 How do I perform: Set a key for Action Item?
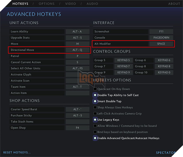pyautogui.click(x=78, y=93)
